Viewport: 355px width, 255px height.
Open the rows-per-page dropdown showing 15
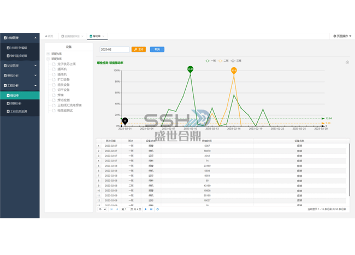pos(102,209)
